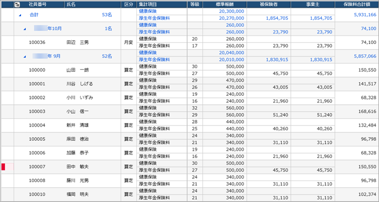Image resolution: width=379 pixels, height=202 pixels.
Task: Click the 20,300,000 health insurance total
Action: coord(232,12)
